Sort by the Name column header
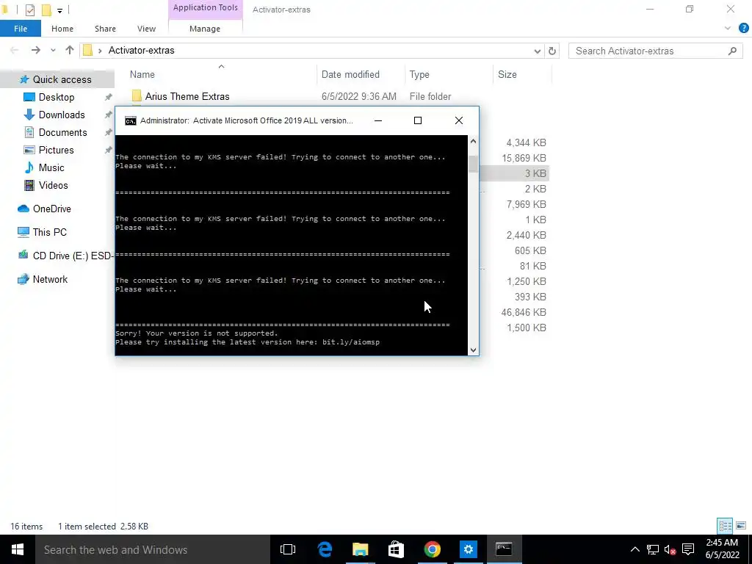This screenshot has height=564, width=752. [142, 75]
